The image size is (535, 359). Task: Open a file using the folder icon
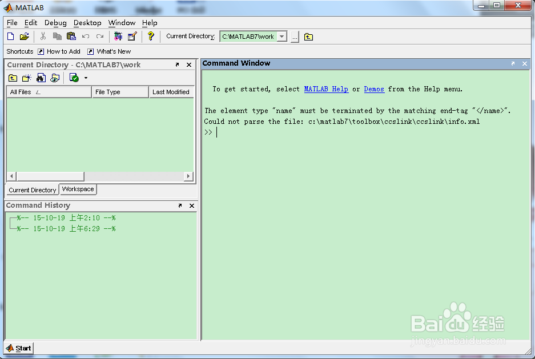tap(24, 36)
